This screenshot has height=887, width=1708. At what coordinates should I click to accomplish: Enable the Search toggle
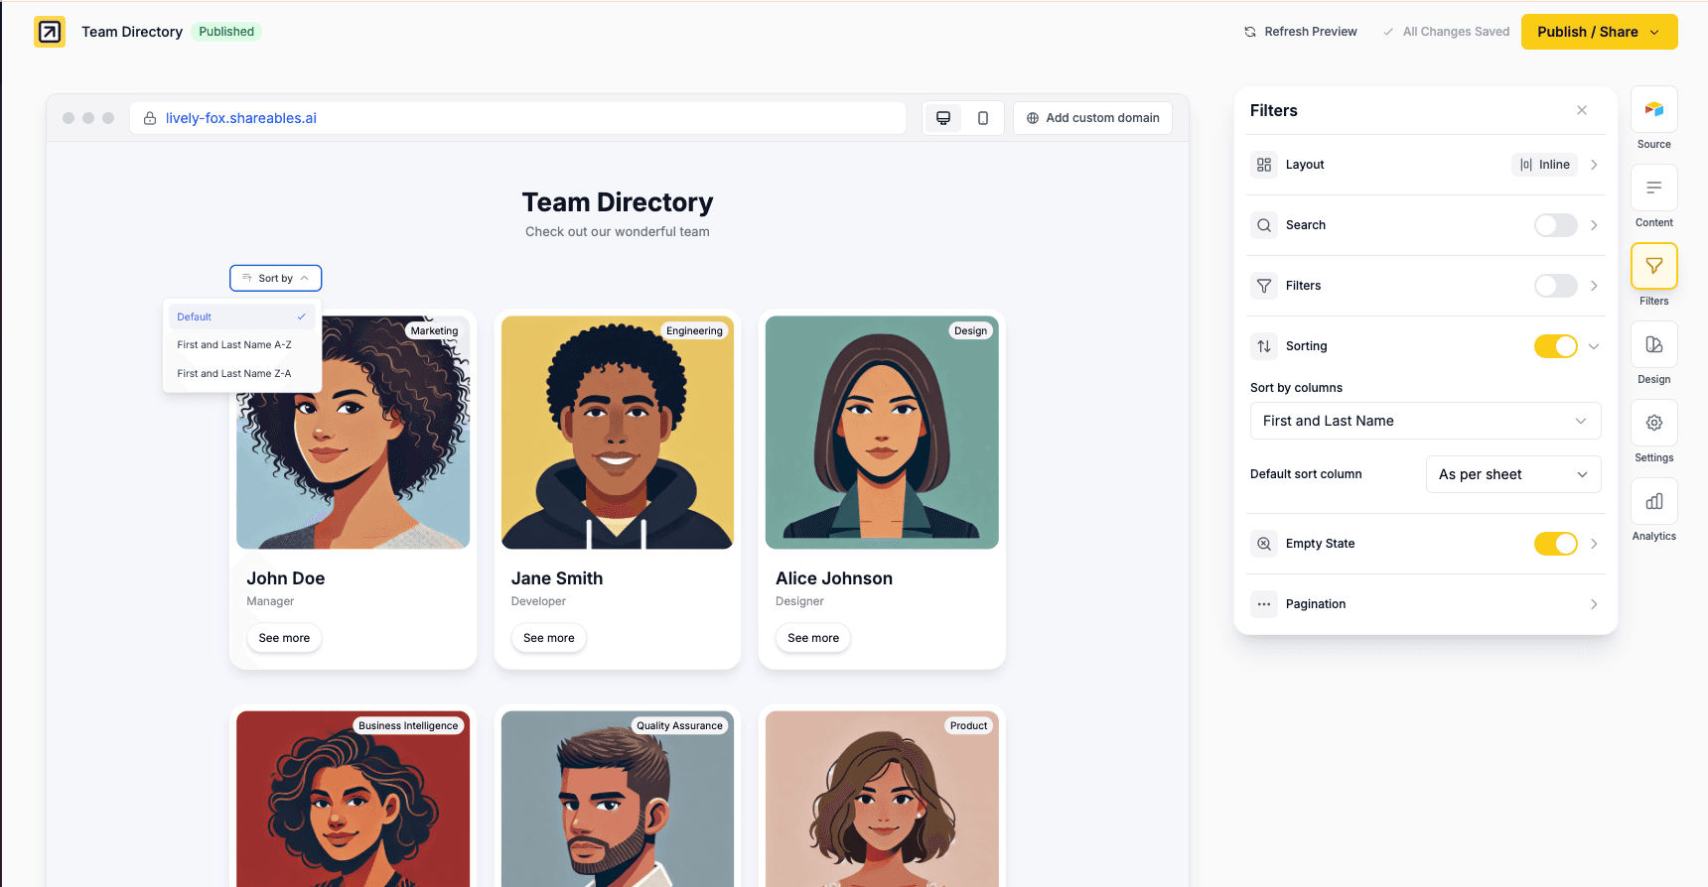[1554, 225]
